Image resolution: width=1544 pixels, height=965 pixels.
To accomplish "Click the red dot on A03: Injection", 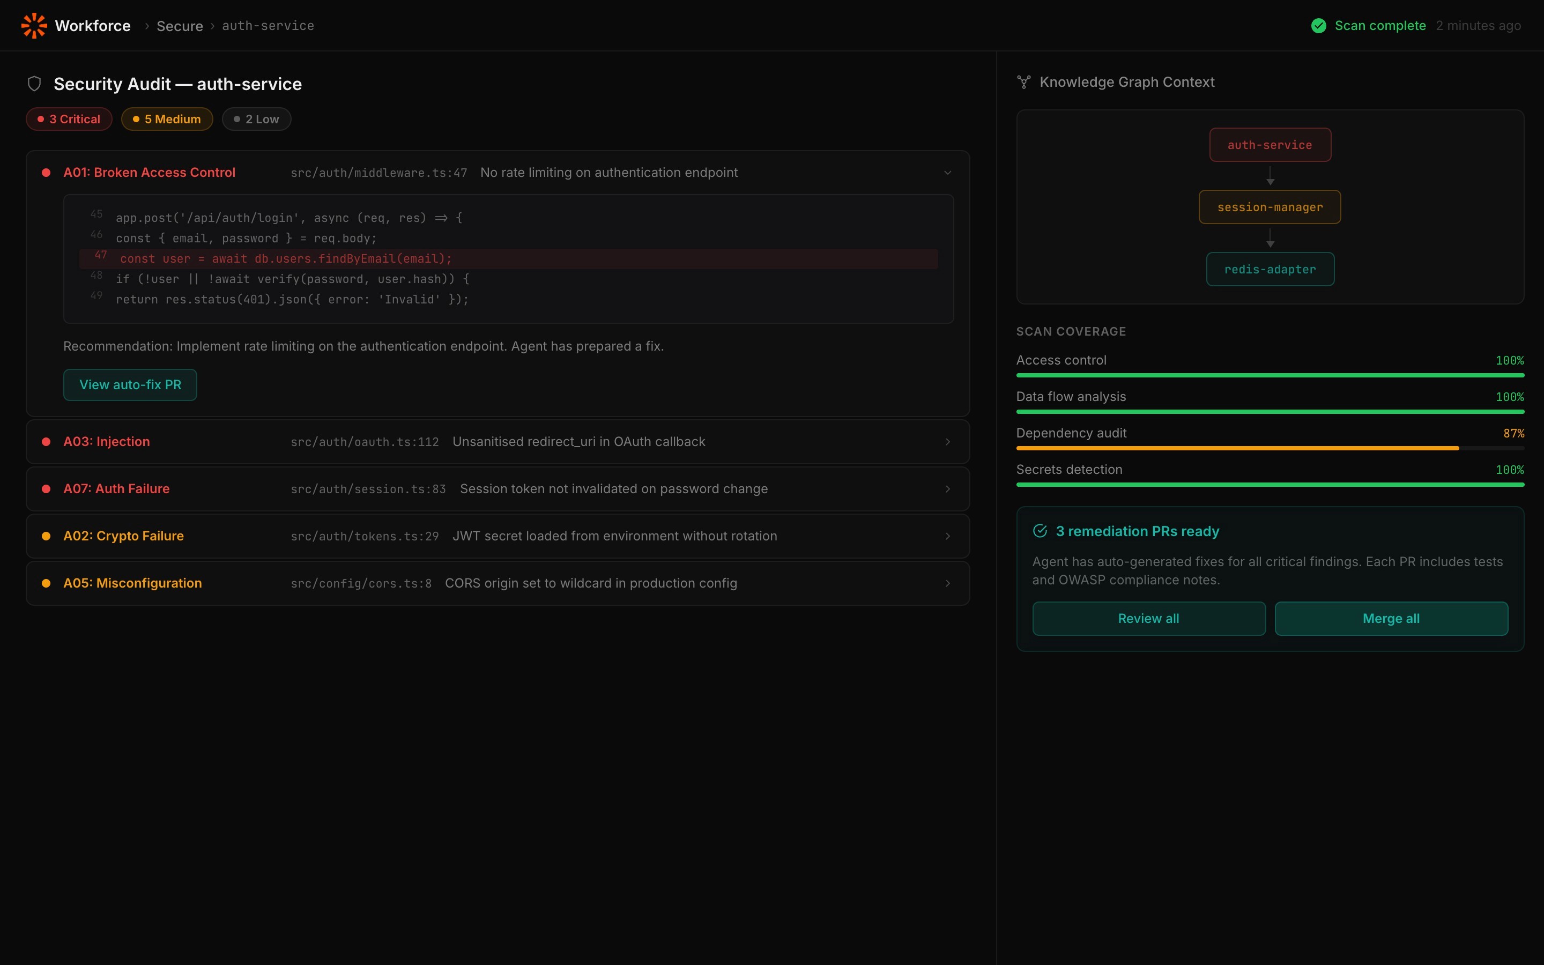I will pos(46,442).
